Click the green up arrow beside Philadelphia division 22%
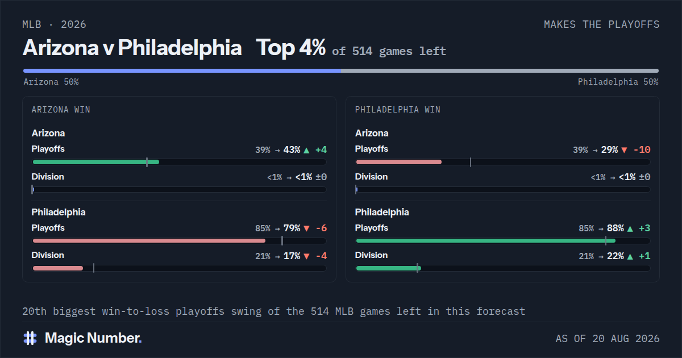Screen dimensions: 682x358 [630, 256]
